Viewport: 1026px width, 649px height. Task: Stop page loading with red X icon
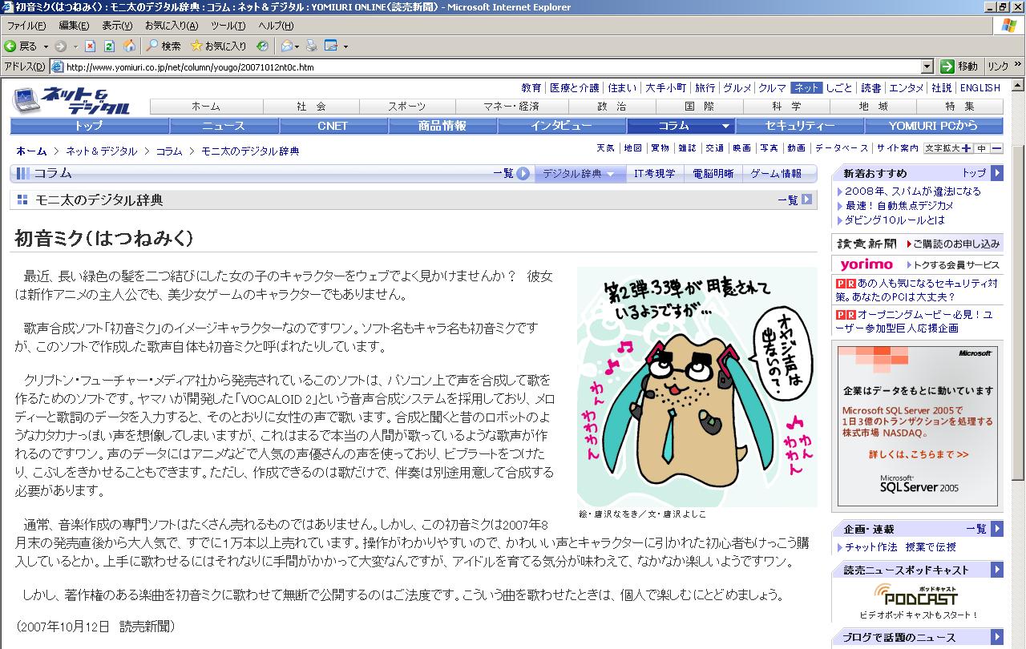91,46
